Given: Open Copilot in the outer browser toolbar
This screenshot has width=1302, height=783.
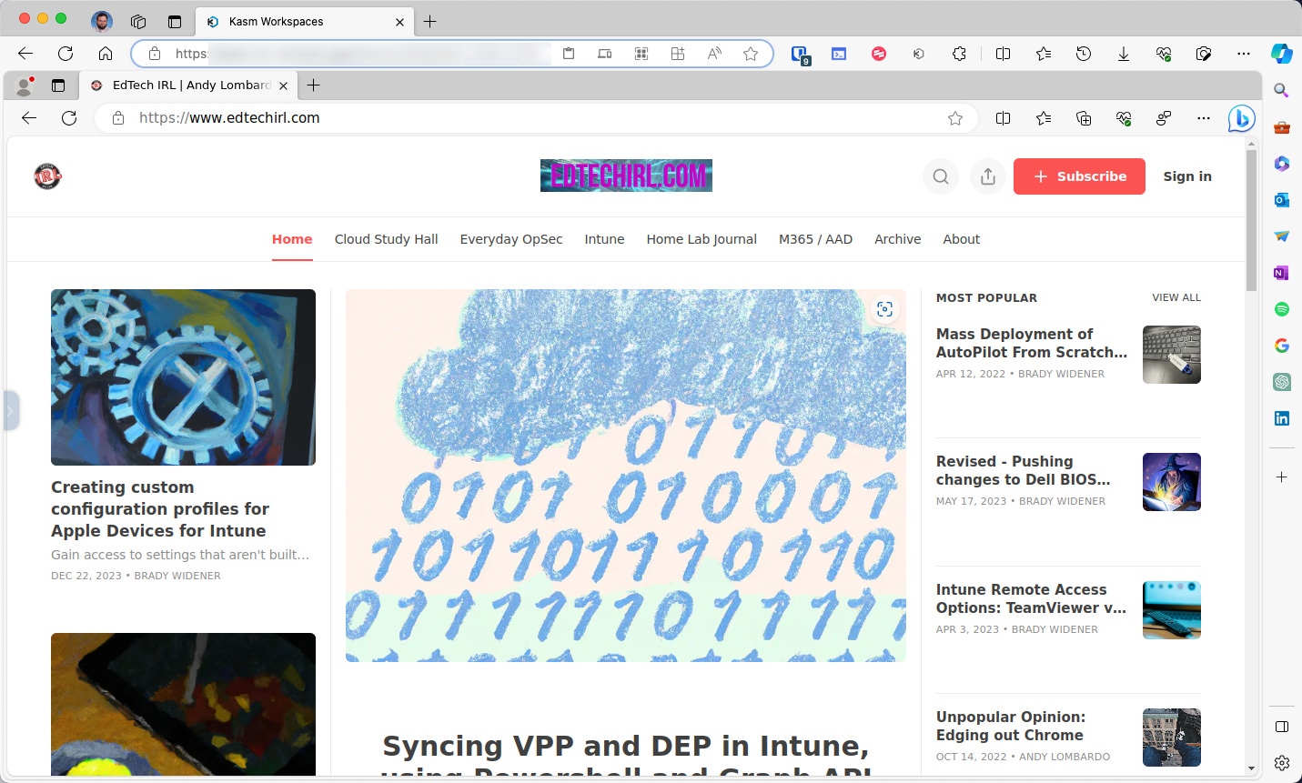Looking at the screenshot, I should [1283, 54].
